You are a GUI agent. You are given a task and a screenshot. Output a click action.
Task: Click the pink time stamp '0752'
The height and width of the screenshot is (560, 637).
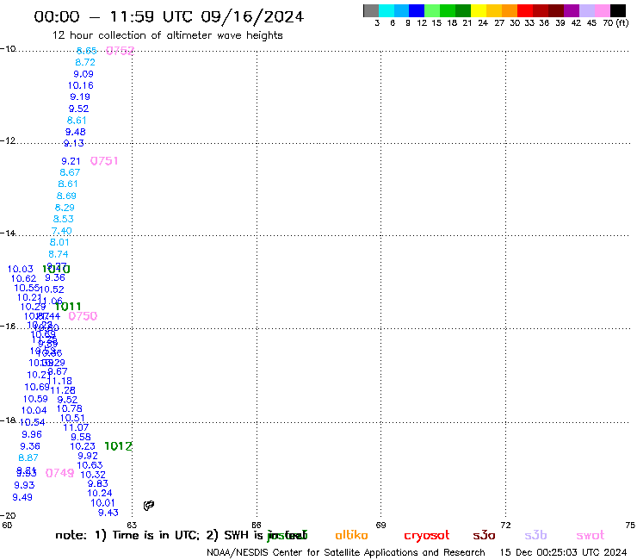[x=120, y=51]
